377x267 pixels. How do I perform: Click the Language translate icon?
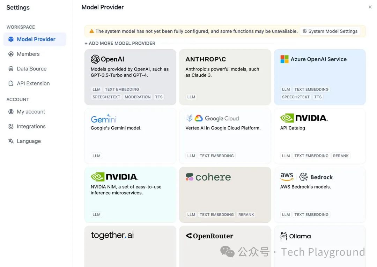coord(11,141)
